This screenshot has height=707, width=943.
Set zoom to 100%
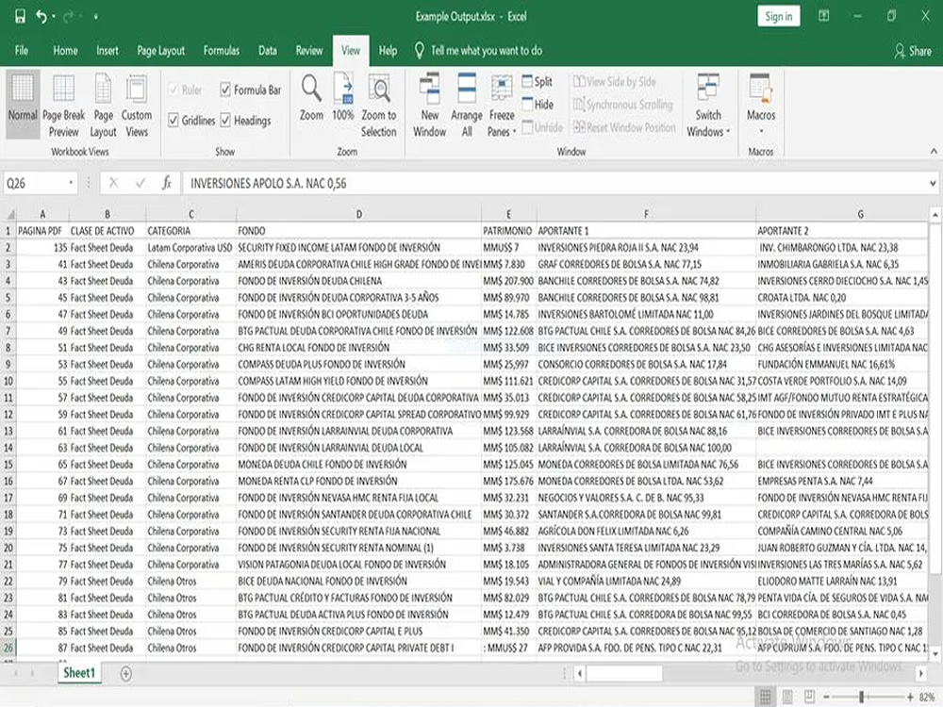(x=343, y=97)
